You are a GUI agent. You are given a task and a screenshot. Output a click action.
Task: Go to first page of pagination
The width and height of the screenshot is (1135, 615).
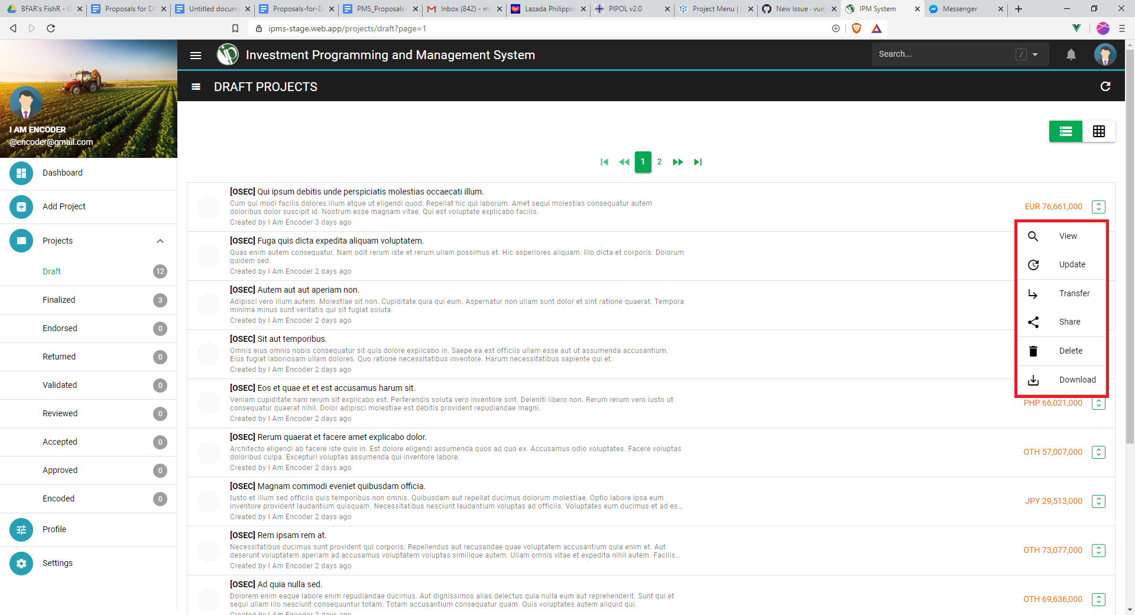pos(604,162)
